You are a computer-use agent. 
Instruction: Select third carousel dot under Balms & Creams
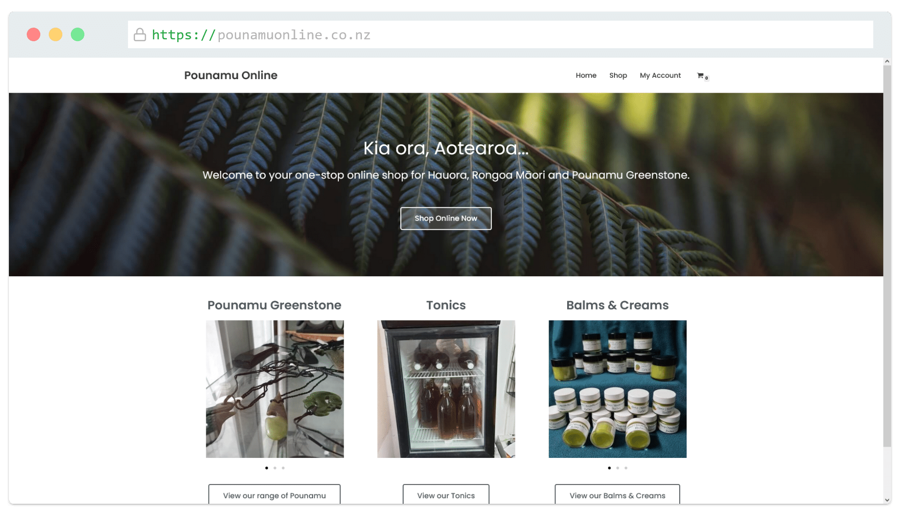click(x=626, y=468)
